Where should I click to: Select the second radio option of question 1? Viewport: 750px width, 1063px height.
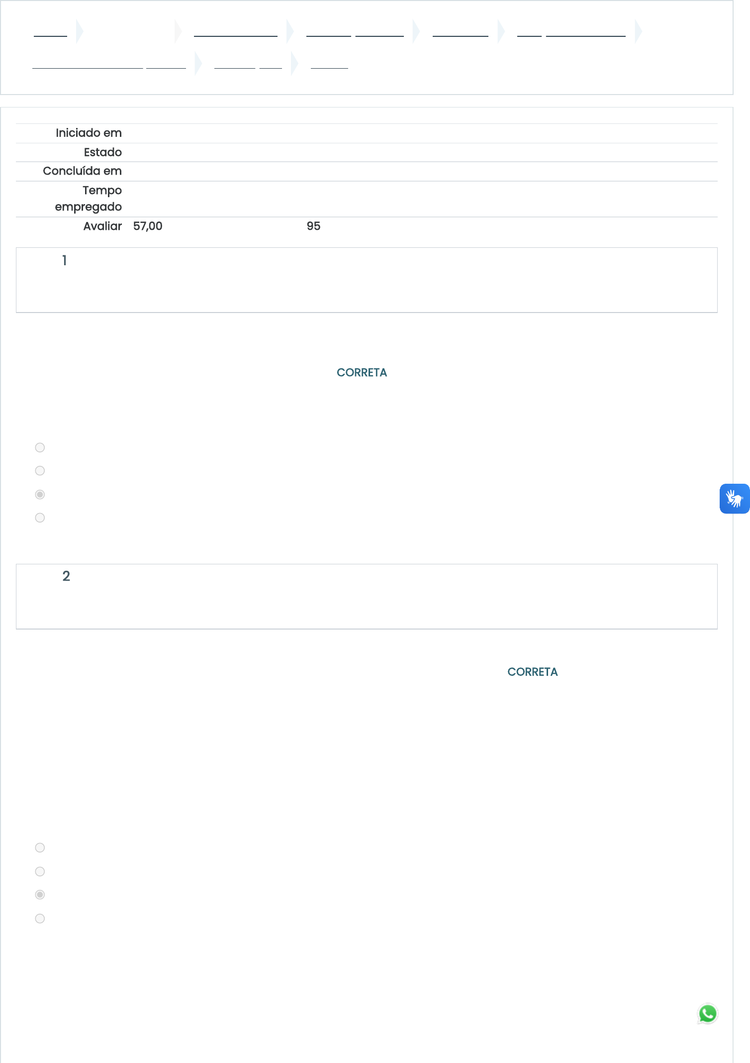pyautogui.click(x=40, y=471)
